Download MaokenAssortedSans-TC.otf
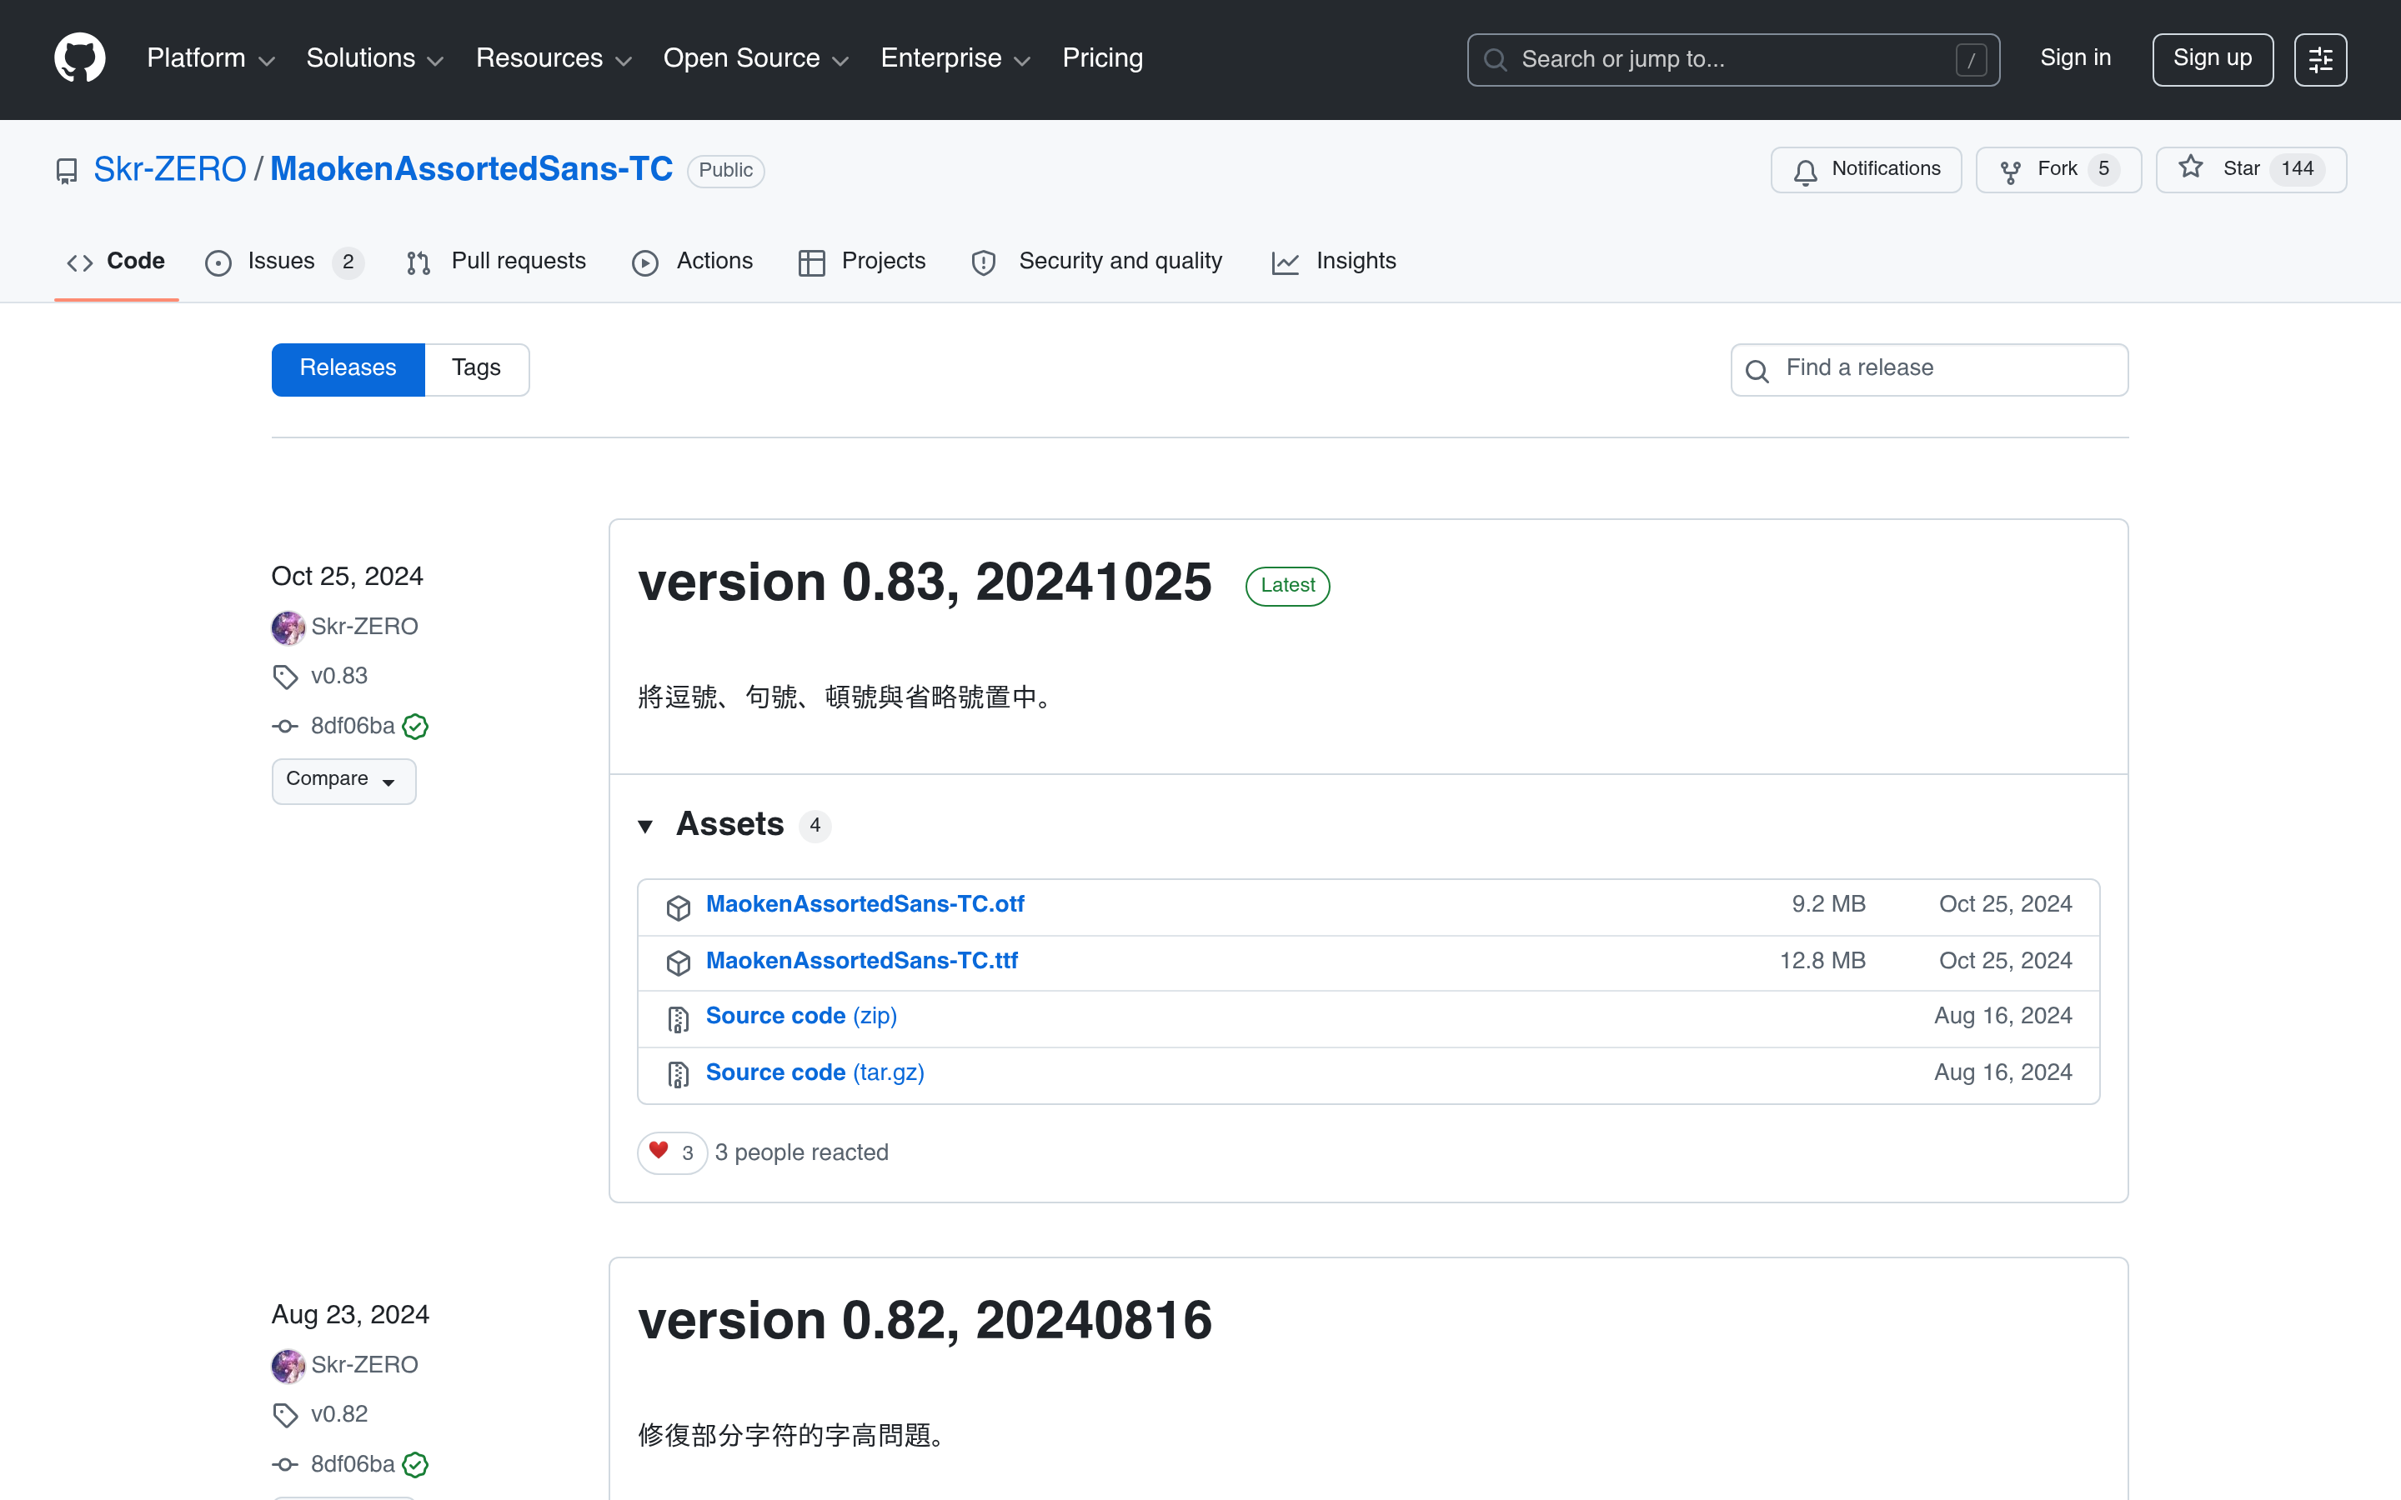Image resolution: width=2401 pixels, height=1500 pixels. pyautogui.click(x=865, y=905)
